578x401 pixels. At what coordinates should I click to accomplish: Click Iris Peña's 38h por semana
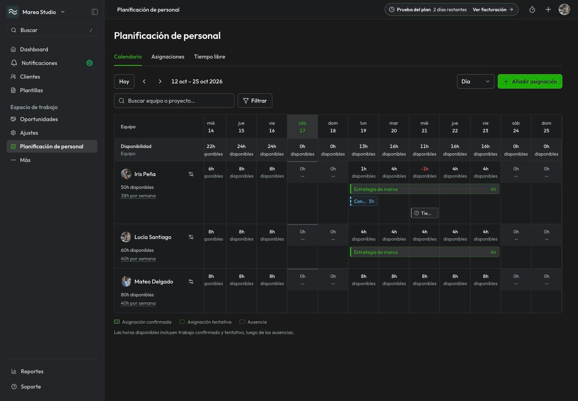point(138,196)
